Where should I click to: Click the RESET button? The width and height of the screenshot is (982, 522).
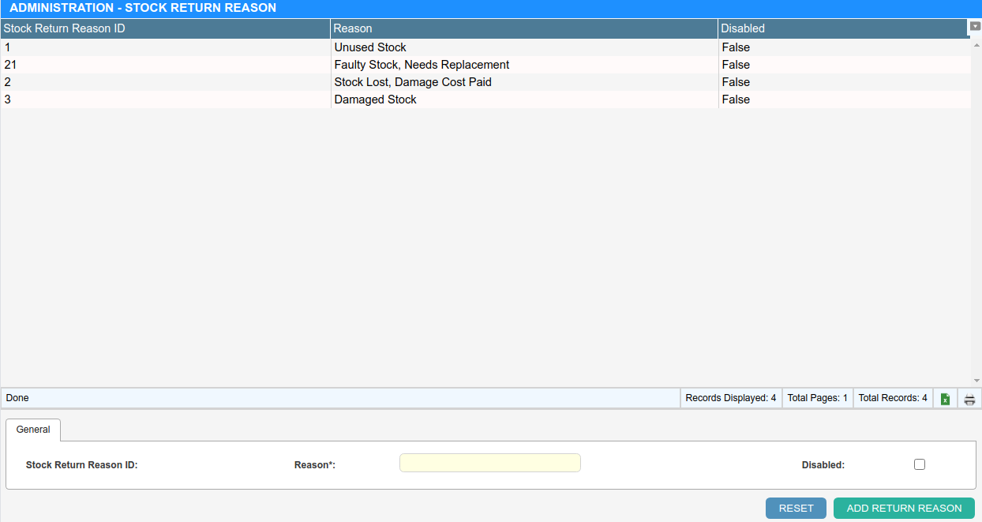796,508
